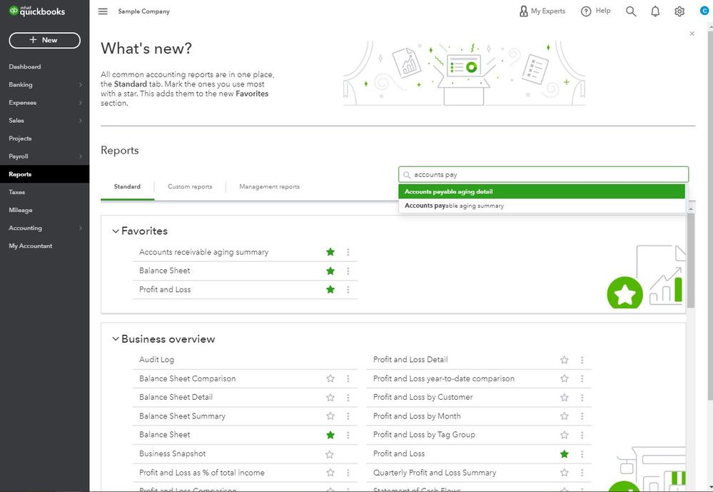Open kebab menu for Quarterly Profit and Loss Summary
This screenshot has width=713, height=492.
(x=582, y=473)
